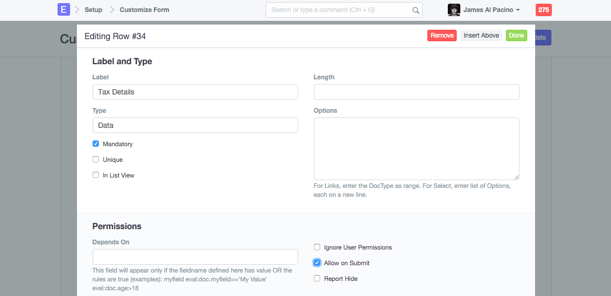Enable the Unique checkbox

coord(96,160)
